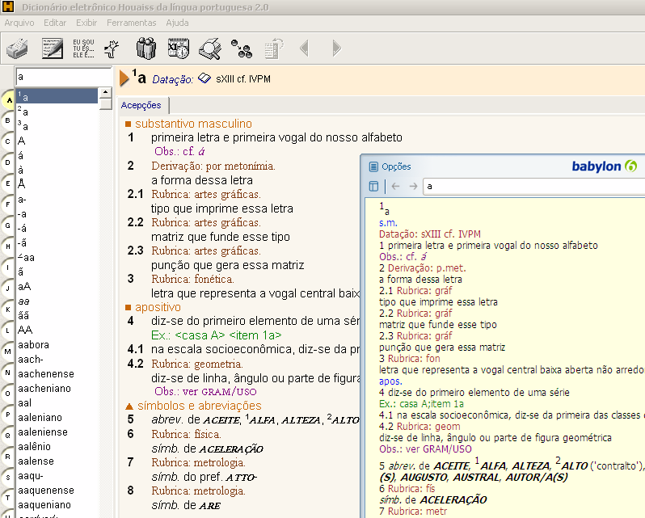This screenshot has width=645, height=518.
Task: Click the orange triangle beside entry 1a
Action: tap(124, 78)
